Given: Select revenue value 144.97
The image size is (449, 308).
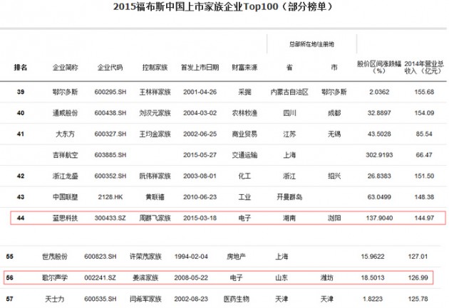Looking at the screenshot, I should (424, 218).
